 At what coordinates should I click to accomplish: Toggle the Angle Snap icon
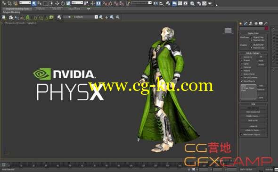110,3
